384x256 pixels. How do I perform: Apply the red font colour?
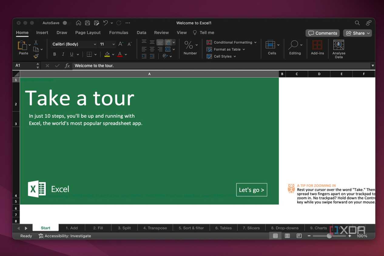[x=120, y=54]
